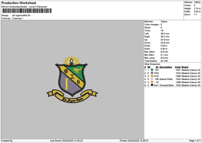Click the thread code '1032'
The width and height of the screenshot is (202, 143).
tap(178, 73)
